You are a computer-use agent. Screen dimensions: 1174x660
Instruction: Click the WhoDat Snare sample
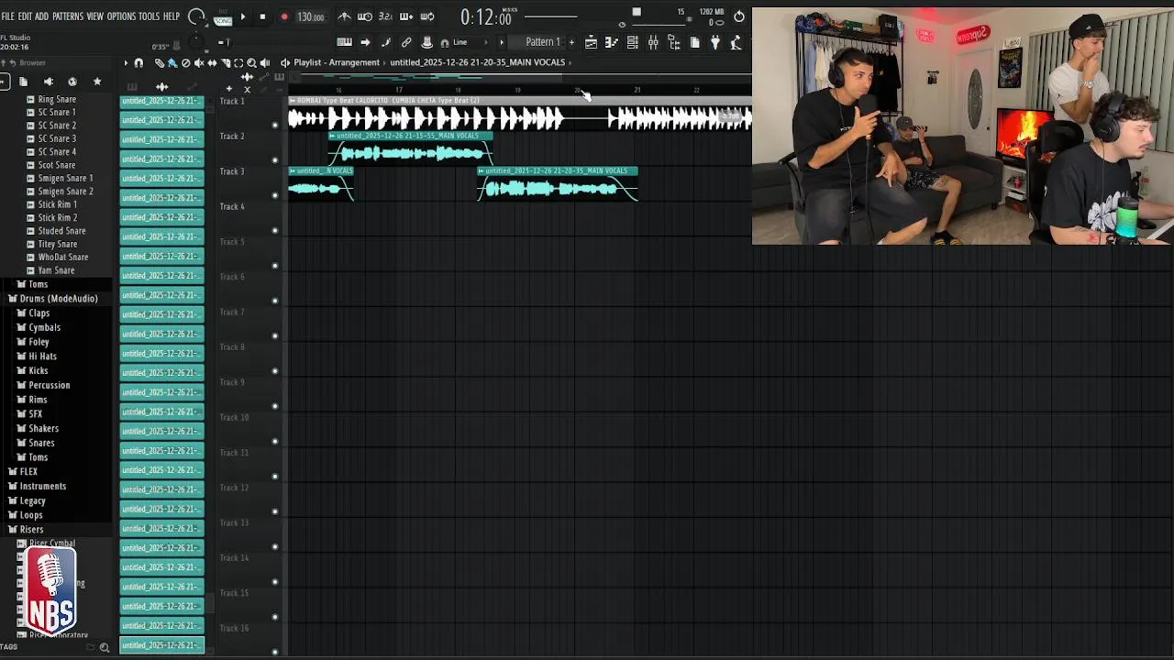[x=62, y=258]
